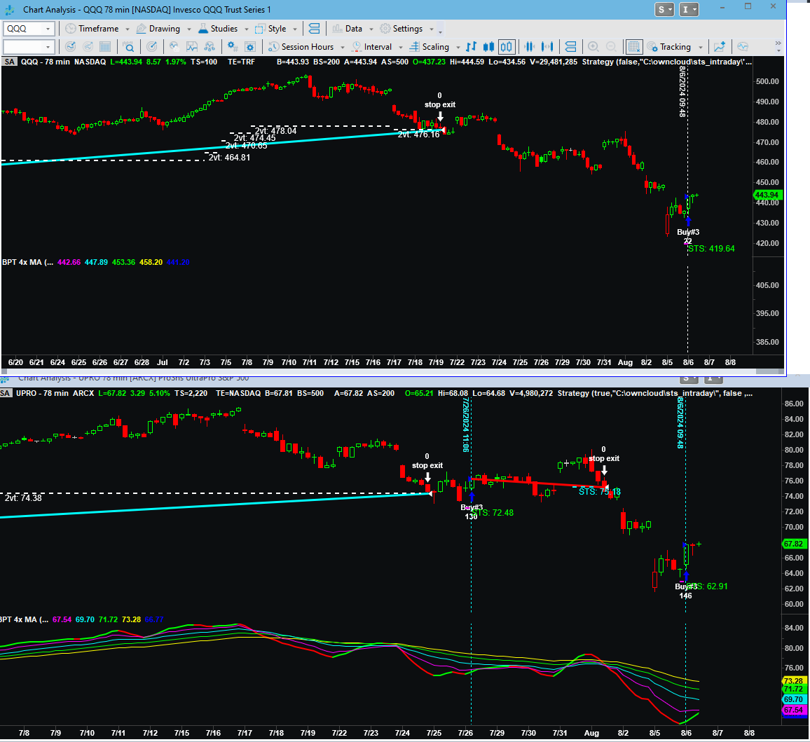Click the 7/26/2024 11:06 marker on UPRO chart

(x=466, y=425)
